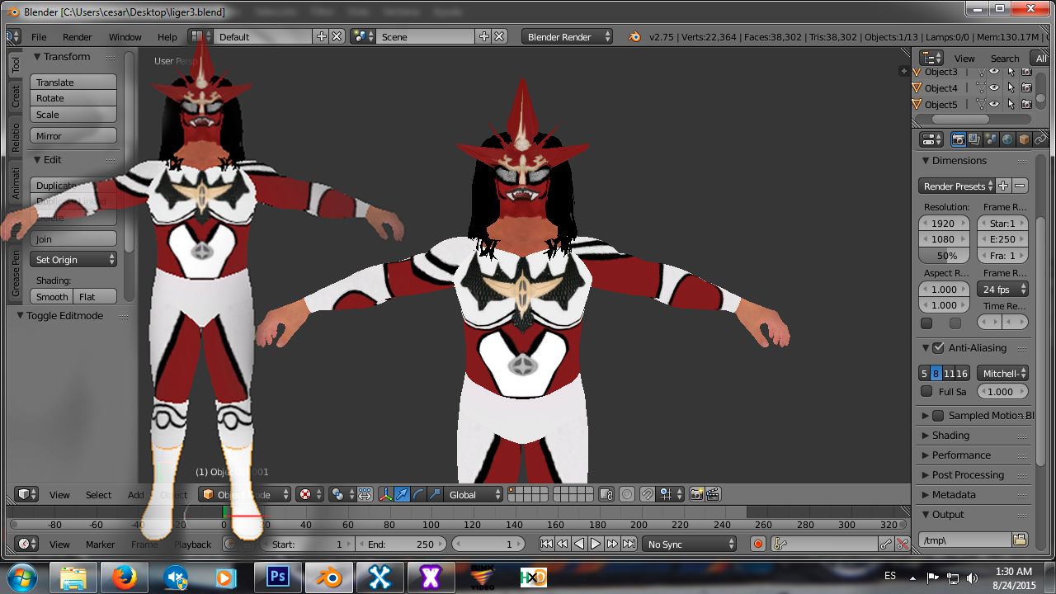Open the Mitchell filter dropdown

[1003, 374]
